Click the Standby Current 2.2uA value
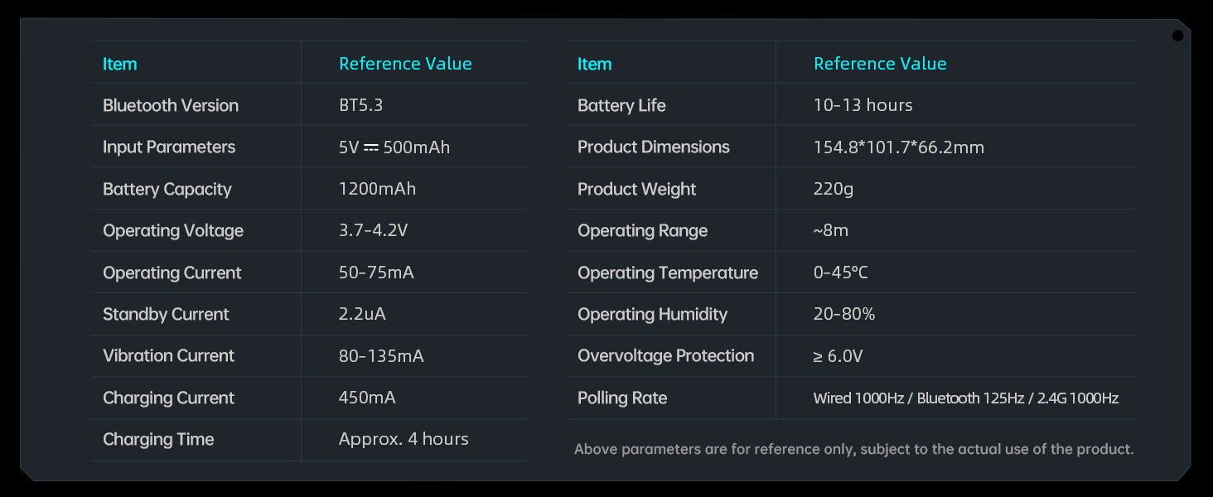The image size is (1213, 497). [x=362, y=314]
